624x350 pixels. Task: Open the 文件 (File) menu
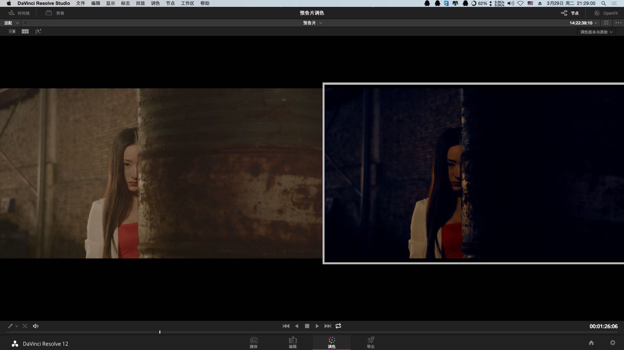coord(81,3)
